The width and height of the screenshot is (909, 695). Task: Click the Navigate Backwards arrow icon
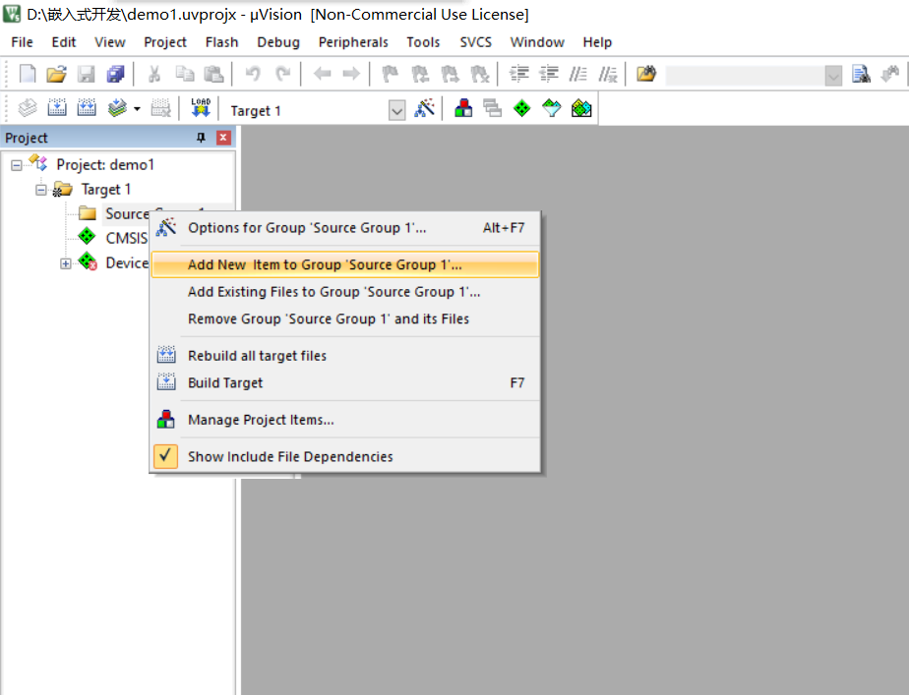(322, 74)
